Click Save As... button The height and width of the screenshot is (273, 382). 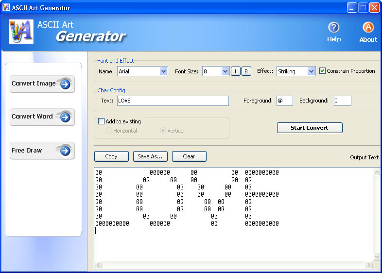point(150,156)
